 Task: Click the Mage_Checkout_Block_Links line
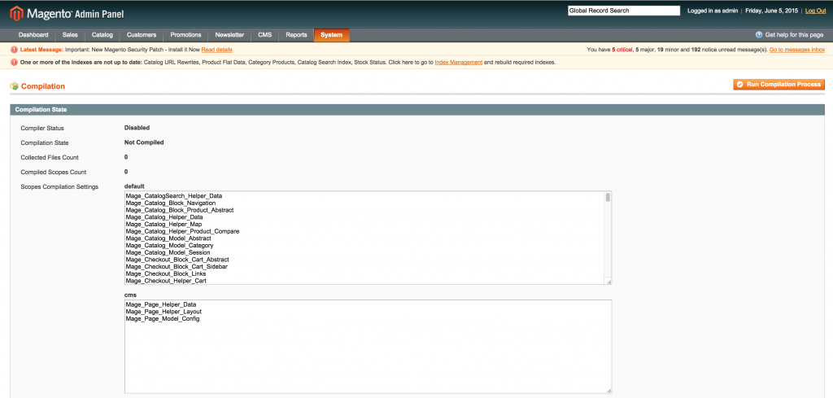click(166, 273)
